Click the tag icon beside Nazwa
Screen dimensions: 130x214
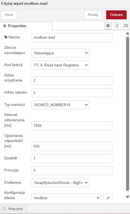[6, 37]
